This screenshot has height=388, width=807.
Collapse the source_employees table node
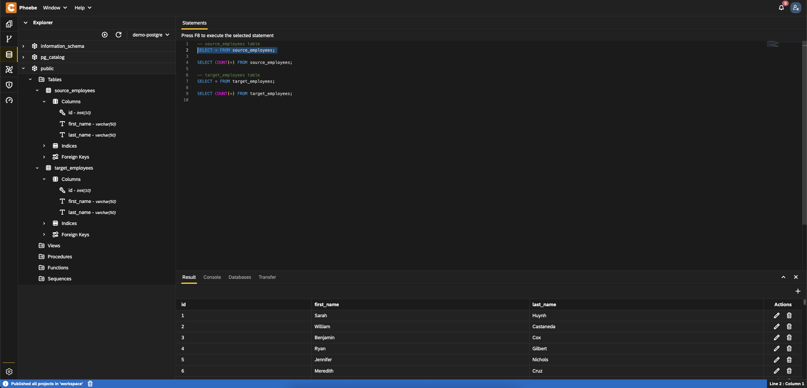(x=37, y=90)
